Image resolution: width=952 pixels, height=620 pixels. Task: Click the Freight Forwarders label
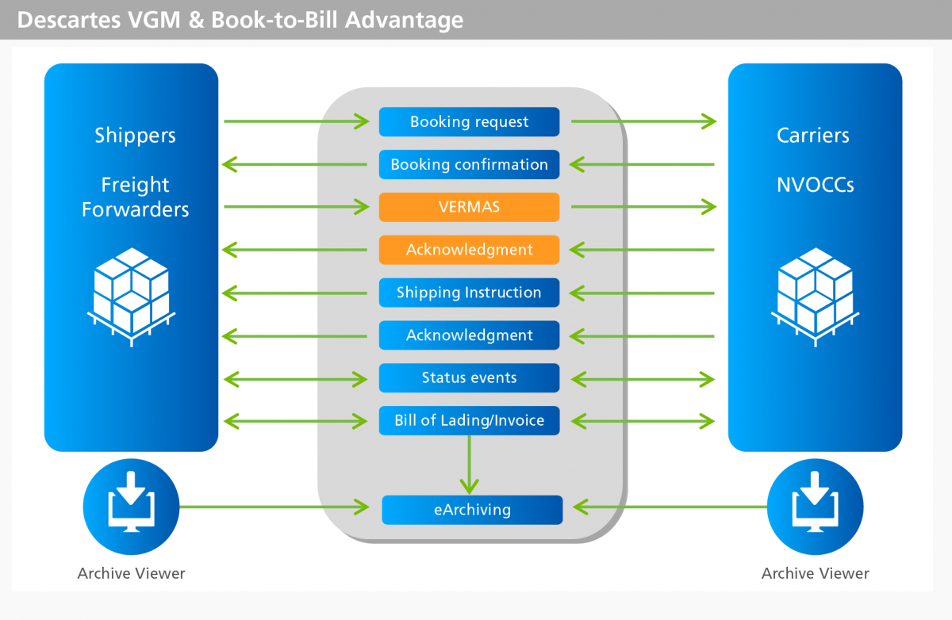[x=135, y=197]
